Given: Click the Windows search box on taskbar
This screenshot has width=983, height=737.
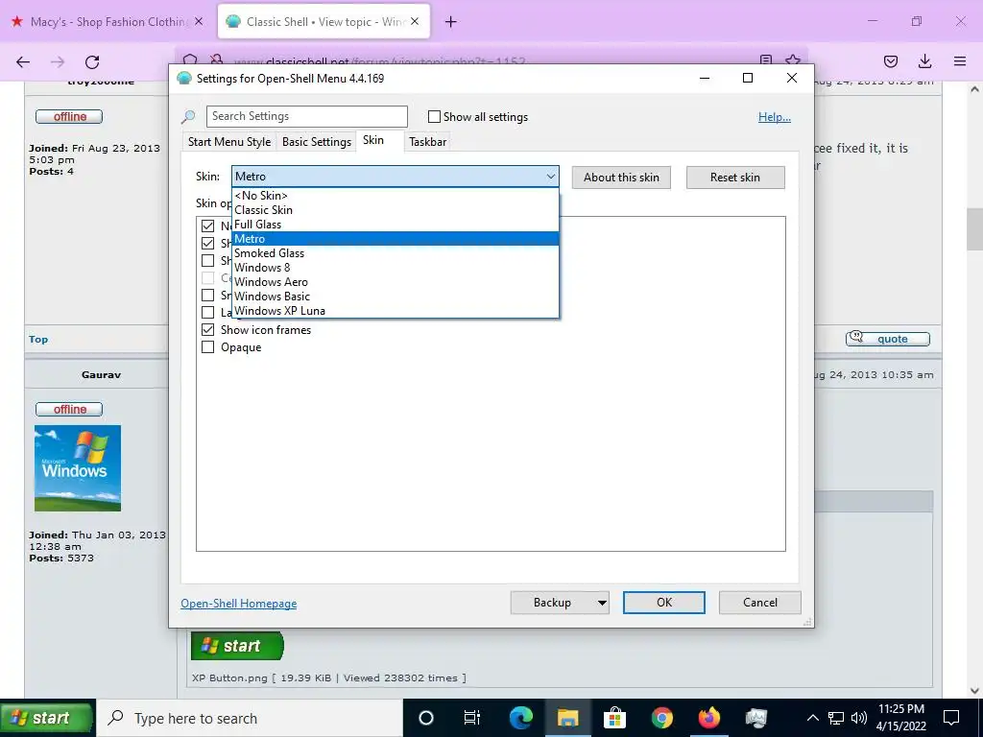Looking at the screenshot, I should [x=249, y=718].
